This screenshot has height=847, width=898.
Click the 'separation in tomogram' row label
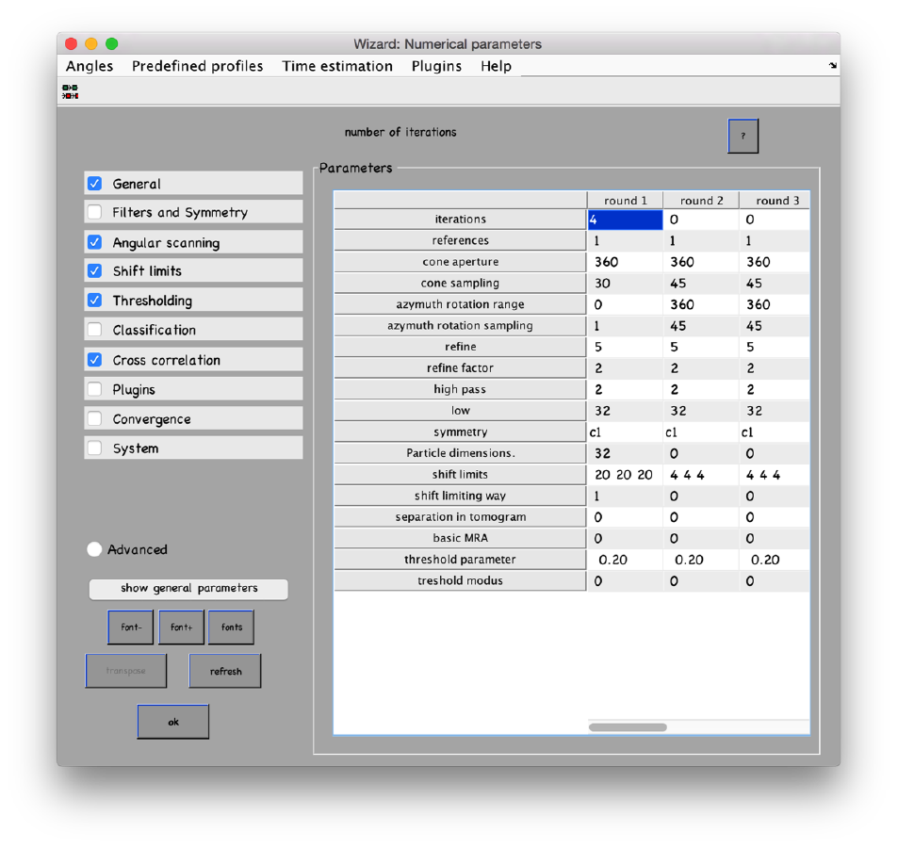pyautogui.click(x=461, y=516)
